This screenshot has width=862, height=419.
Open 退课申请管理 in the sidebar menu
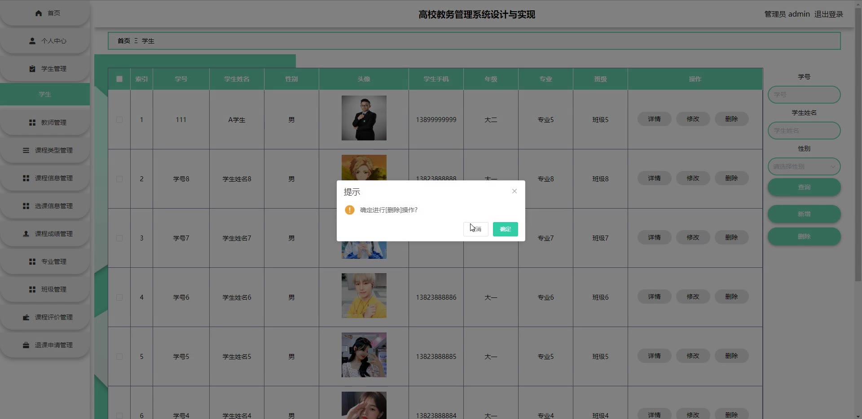tap(45, 345)
